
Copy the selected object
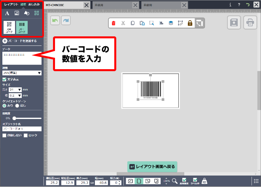[132, 23]
